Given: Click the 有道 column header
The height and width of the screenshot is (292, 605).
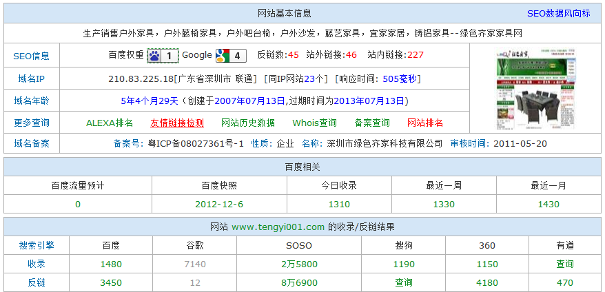Looking at the screenshot, I should pos(565,245).
